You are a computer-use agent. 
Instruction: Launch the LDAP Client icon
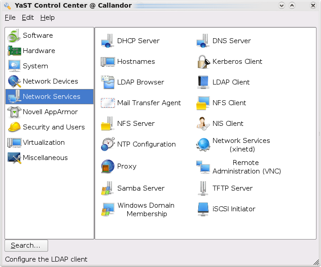pyautogui.click(x=203, y=82)
